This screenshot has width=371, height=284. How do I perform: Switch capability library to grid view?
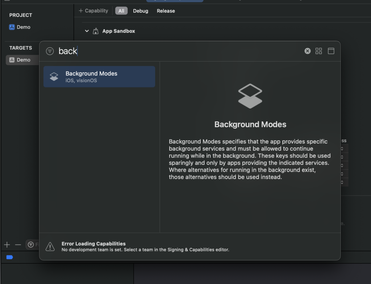[318, 51]
